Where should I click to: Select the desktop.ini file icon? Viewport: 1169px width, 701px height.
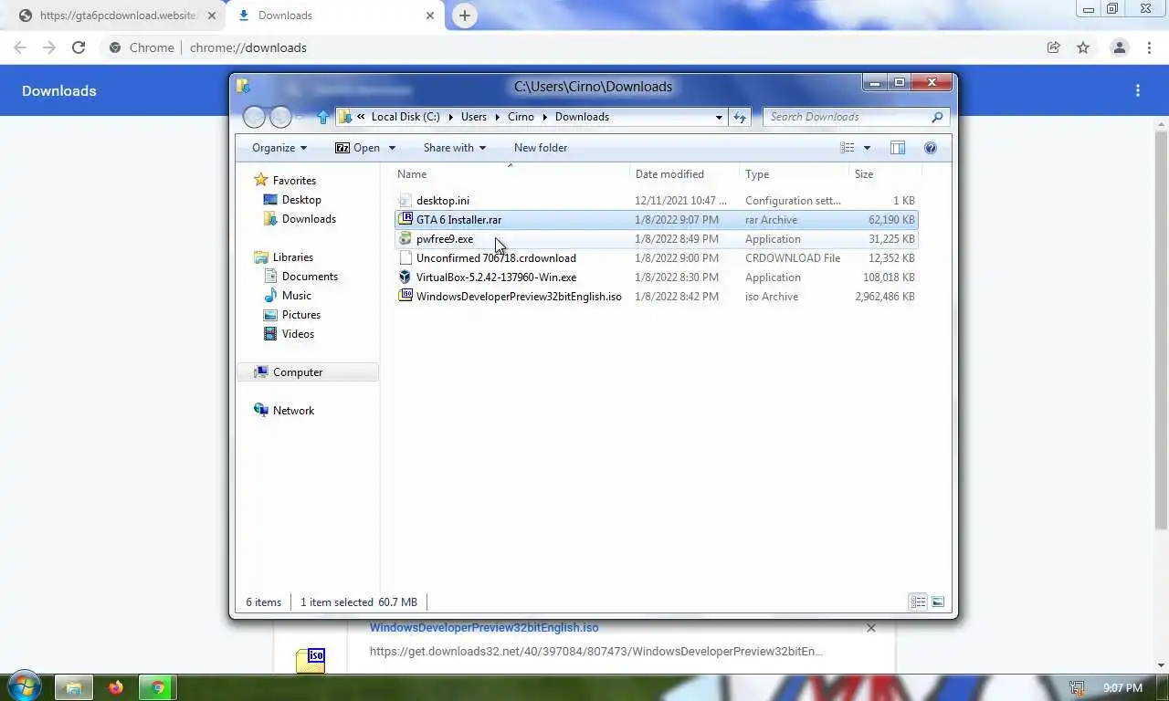(405, 201)
